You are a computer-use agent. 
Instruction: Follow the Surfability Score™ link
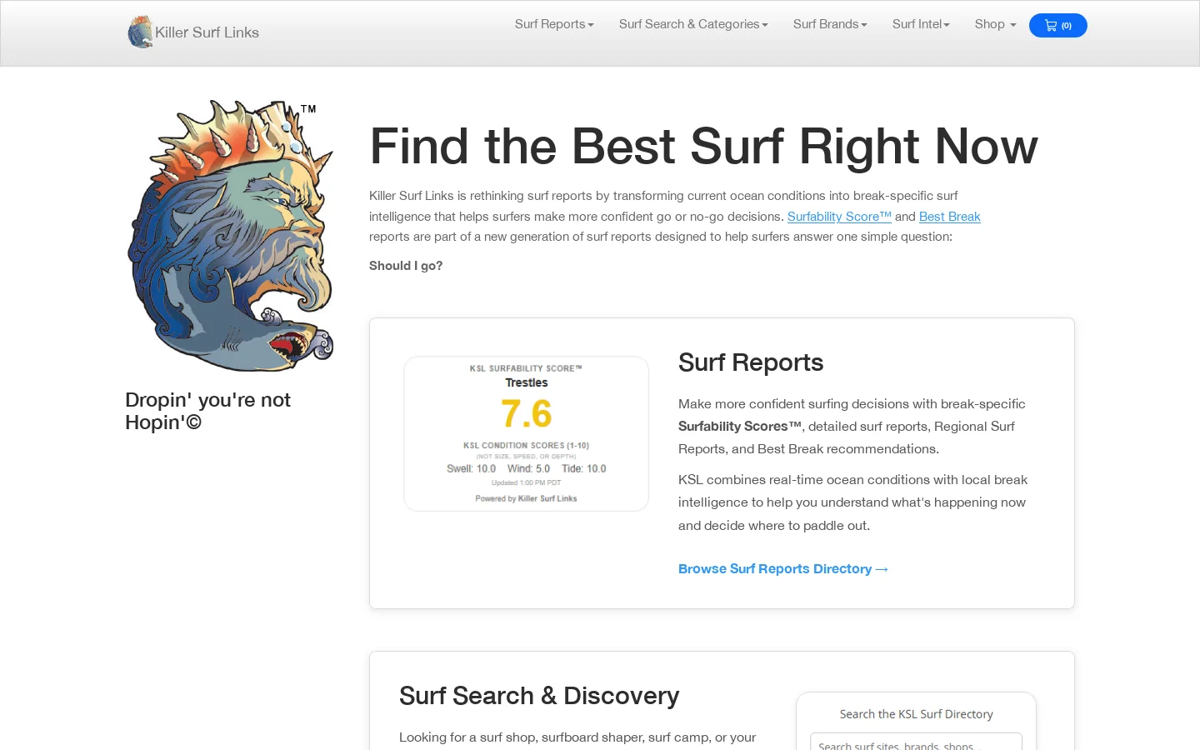(x=839, y=217)
